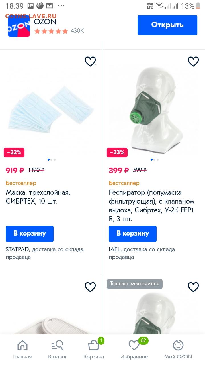Favorite the У-2К respirator item
This screenshot has width=205, height=365.
click(193, 61)
